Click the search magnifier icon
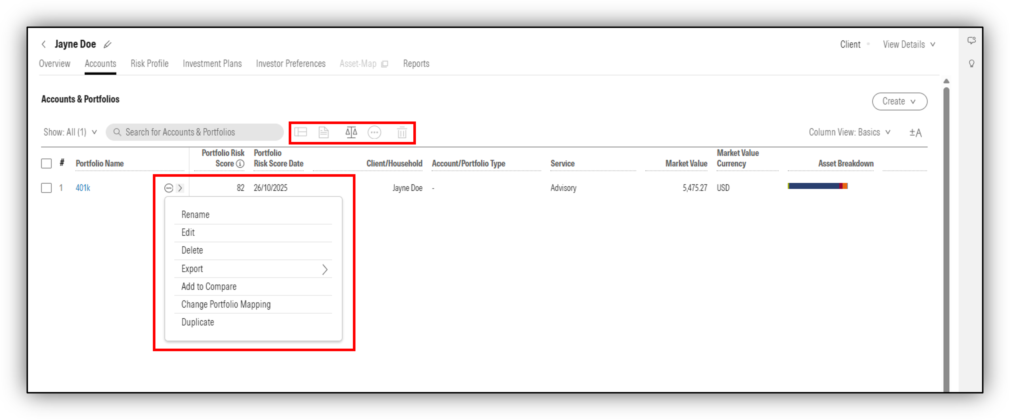 (117, 132)
